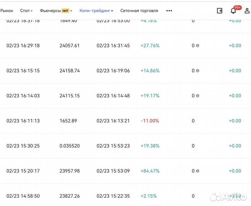Click info icon in 16:14:03 row
The height and width of the screenshot is (206, 251).
pos(197,96)
